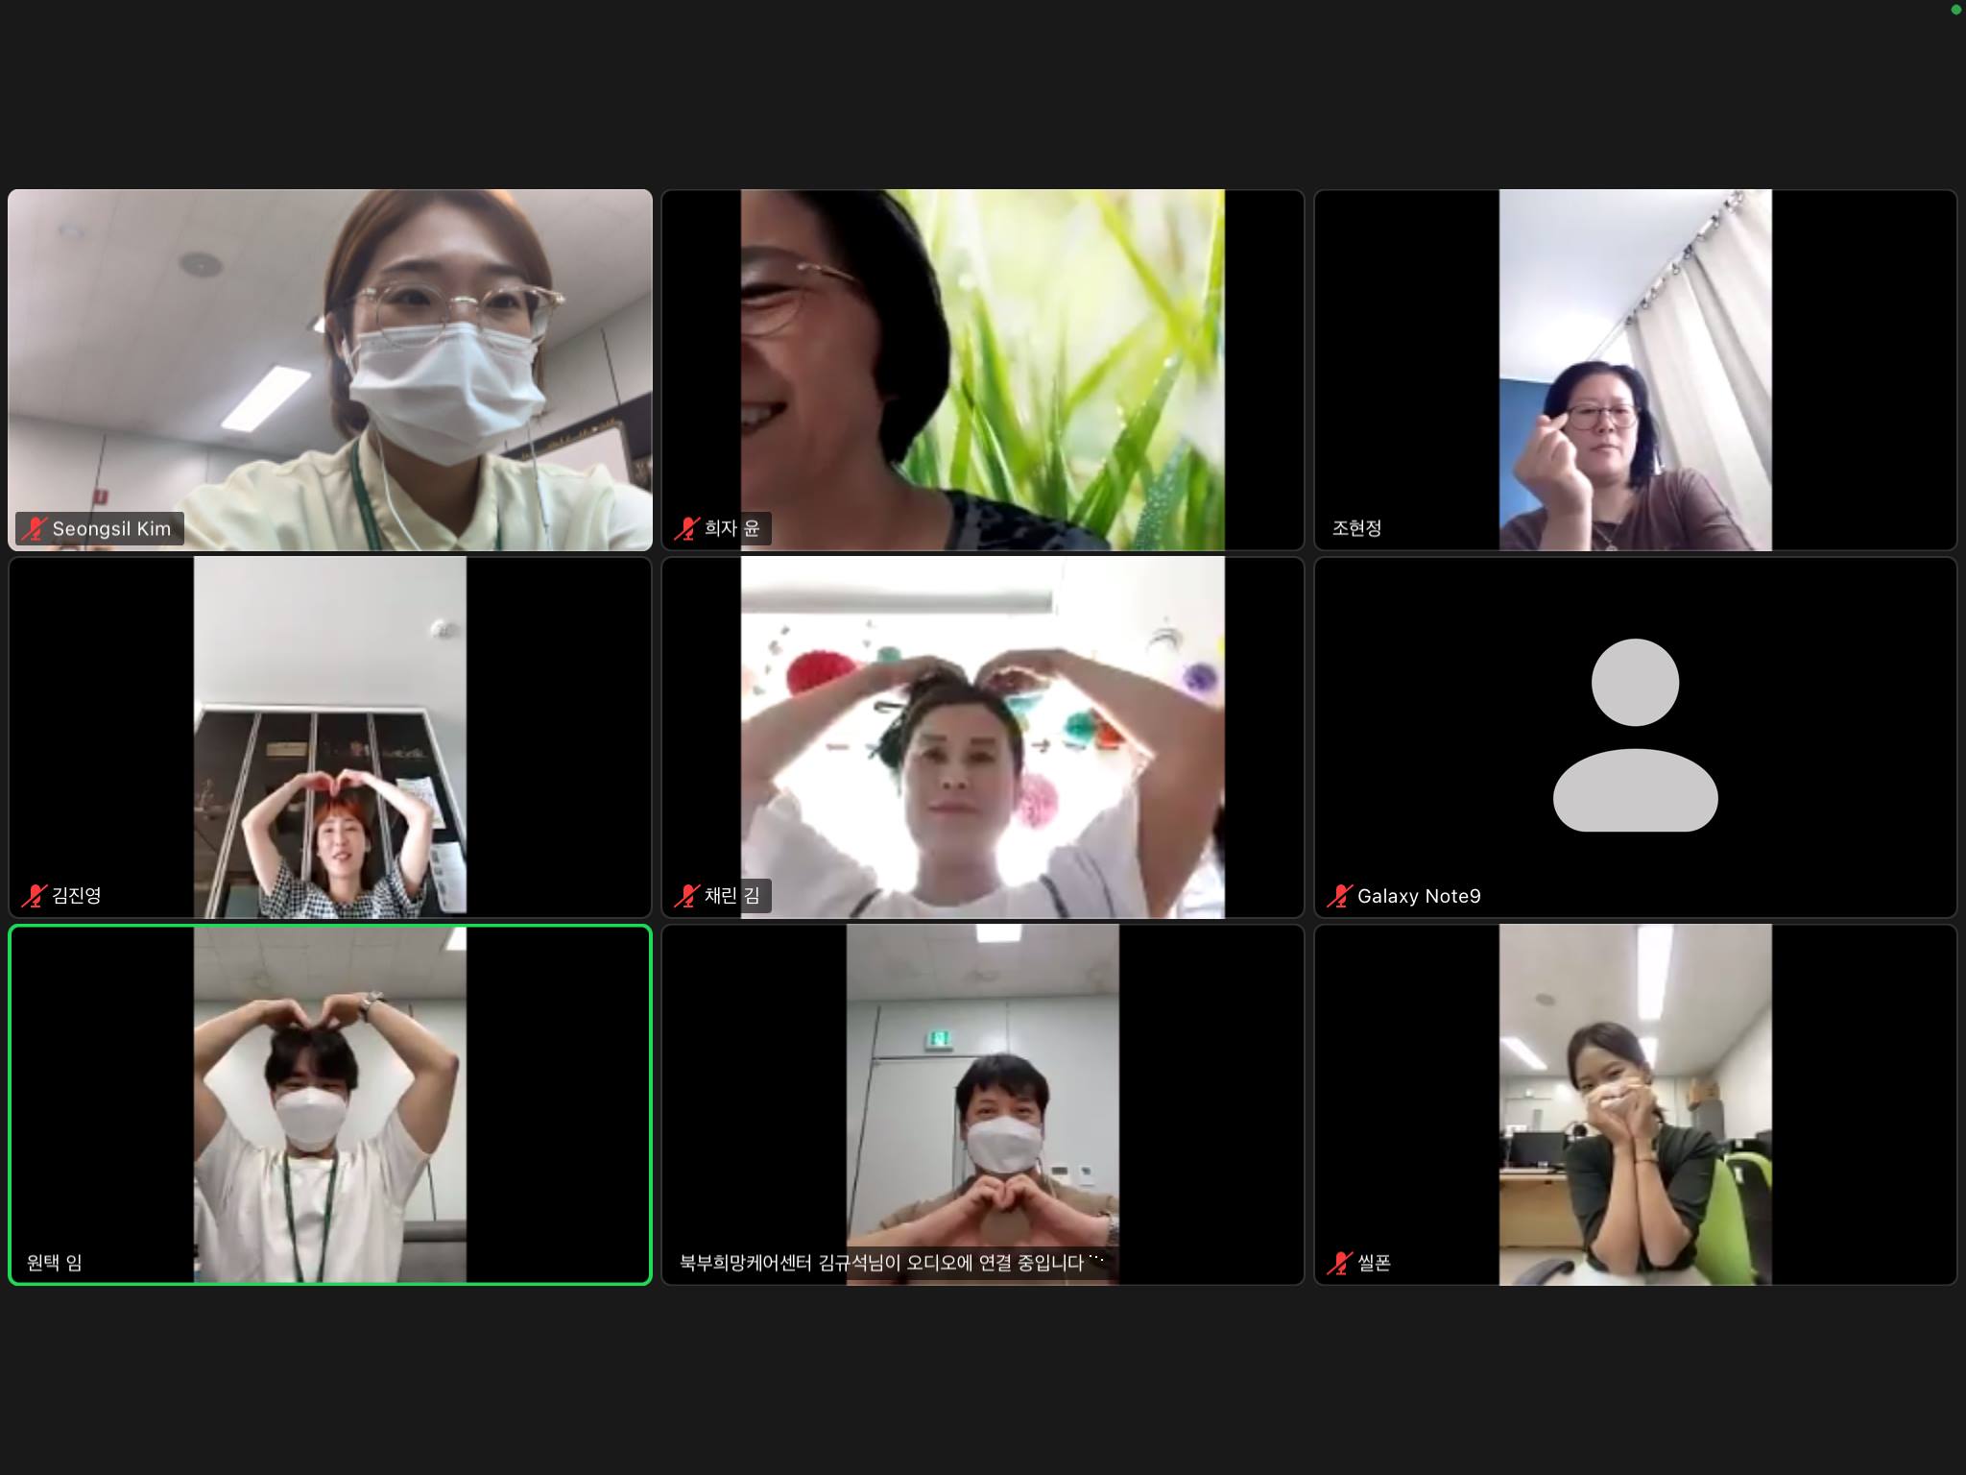This screenshot has height=1475, width=1966.
Task: Select the 원택 임 name label
Action: pyautogui.click(x=55, y=1263)
